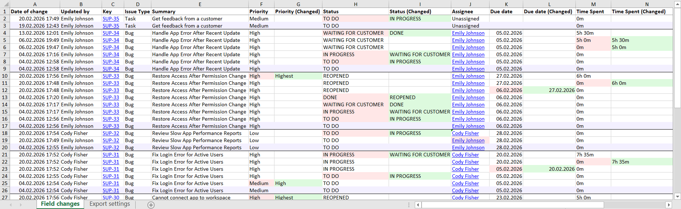The image size is (681, 209).
Task: Select 'Medium' priority cell in row 26
Action: (x=261, y=190)
